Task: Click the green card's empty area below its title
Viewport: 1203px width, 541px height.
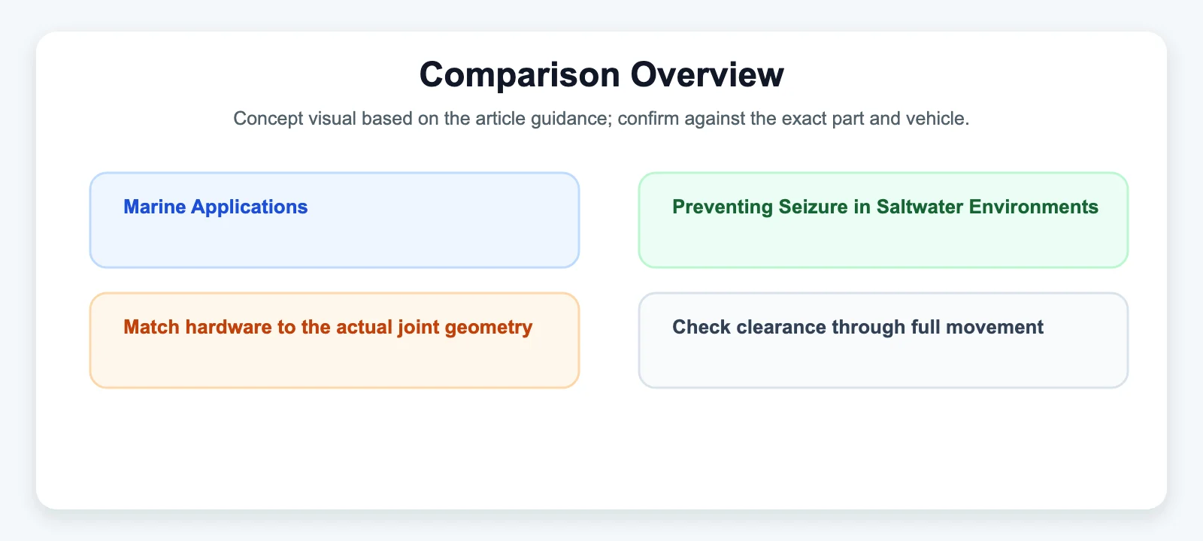Action: click(x=883, y=243)
